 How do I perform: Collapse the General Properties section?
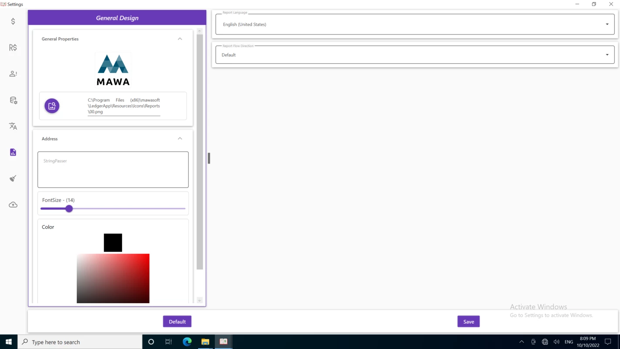point(180,39)
